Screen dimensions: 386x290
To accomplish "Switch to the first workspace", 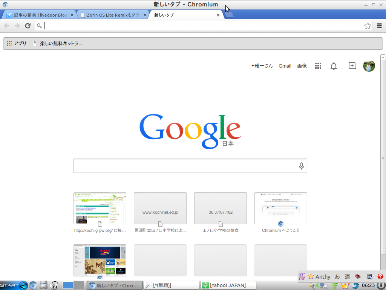I will point(68,285).
